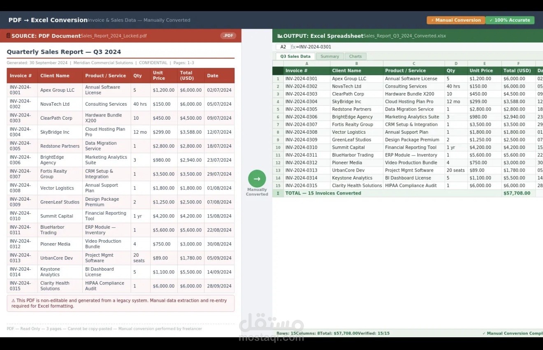Click the sigma total row header
The image size is (543, 350).
point(278,193)
